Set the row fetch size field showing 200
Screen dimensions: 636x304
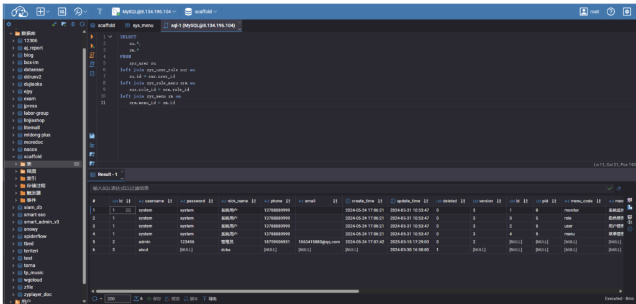pos(117,299)
